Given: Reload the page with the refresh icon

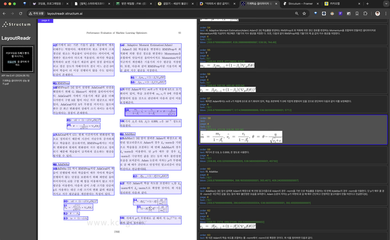Looking at the screenshot, I should 21,13.
